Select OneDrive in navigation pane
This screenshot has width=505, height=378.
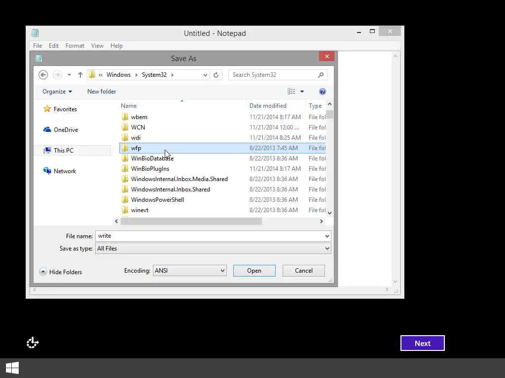point(66,130)
